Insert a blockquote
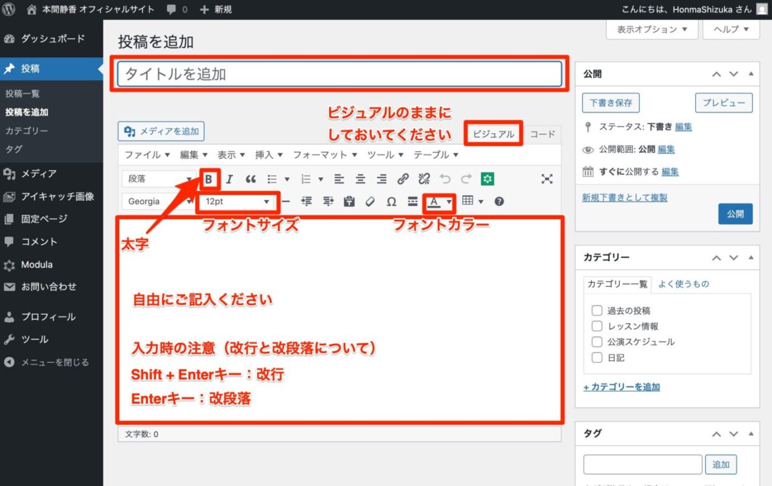 click(251, 179)
